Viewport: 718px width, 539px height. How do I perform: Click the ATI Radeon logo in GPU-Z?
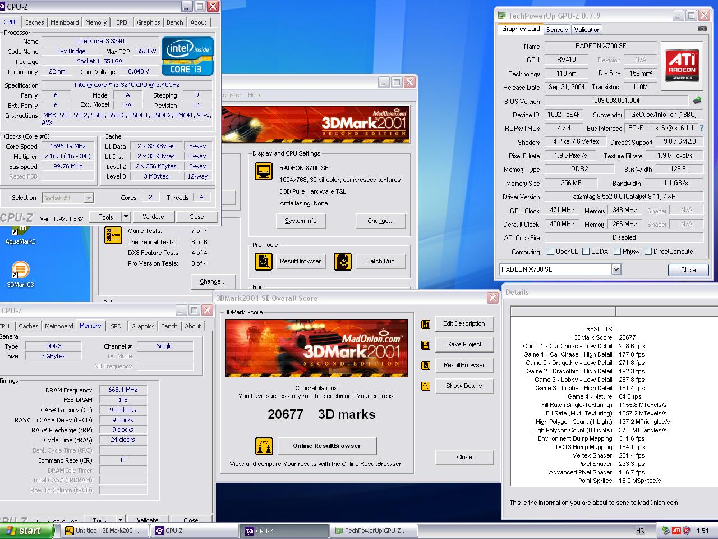click(682, 65)
